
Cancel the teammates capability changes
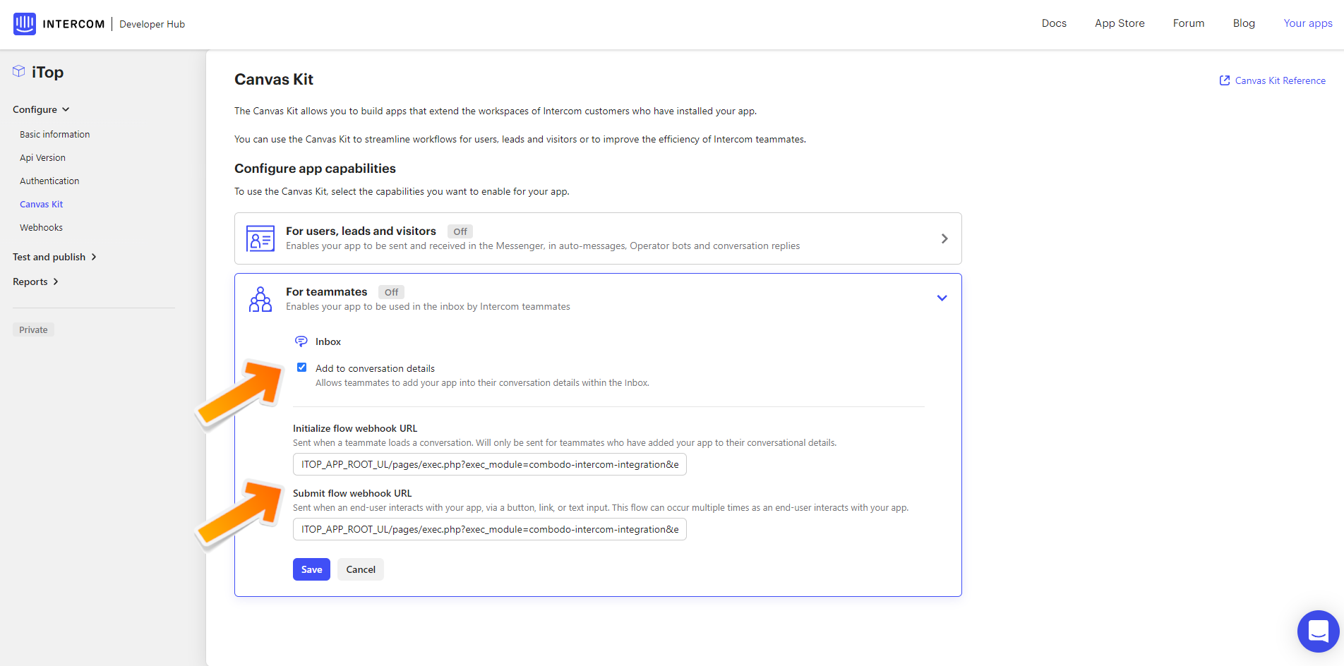361,569
